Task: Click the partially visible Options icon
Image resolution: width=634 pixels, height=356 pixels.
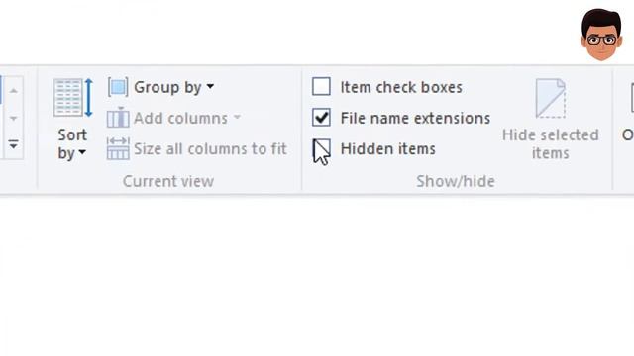Action: coord(632,98)
